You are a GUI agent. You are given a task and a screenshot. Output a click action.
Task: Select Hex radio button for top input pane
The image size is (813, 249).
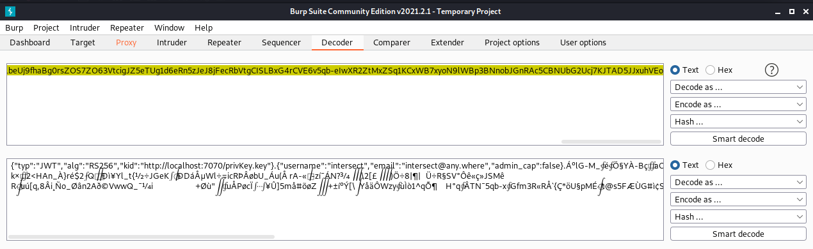click(x=719, y=70)
